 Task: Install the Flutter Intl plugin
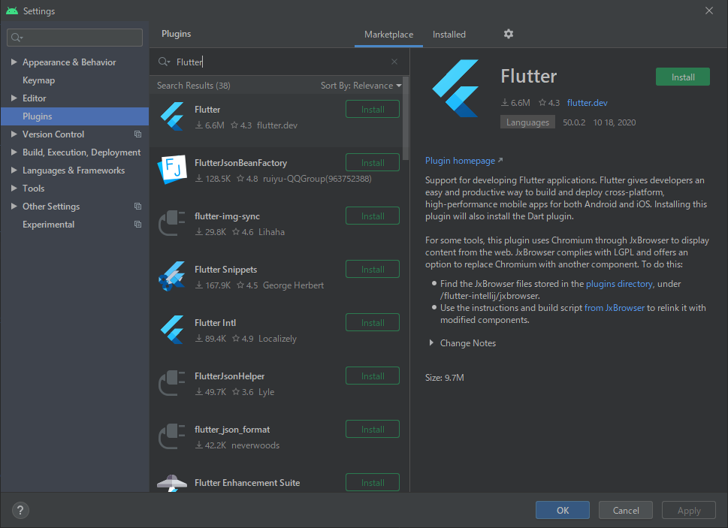pyautogui.click(x=373, y=323)
